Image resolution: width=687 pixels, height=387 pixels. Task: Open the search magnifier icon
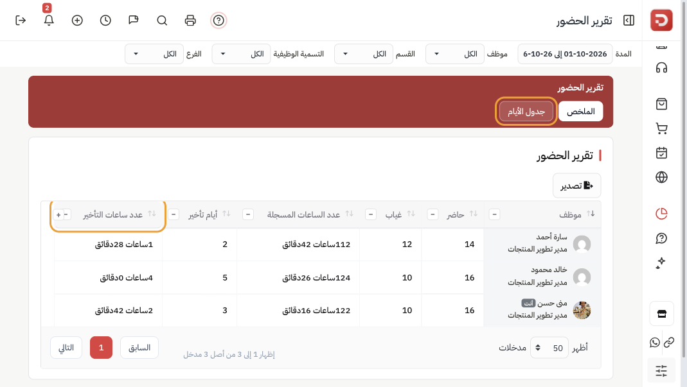click(162, 21)
